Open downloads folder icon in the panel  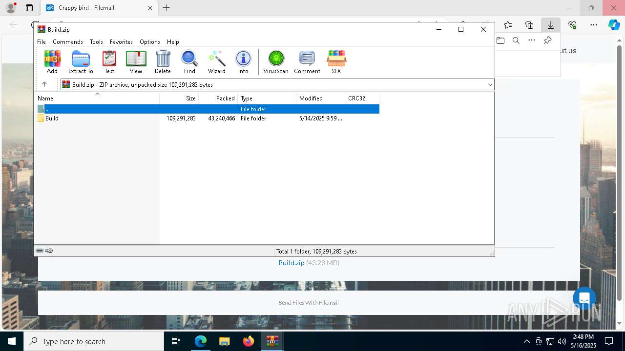(x=500, y=40)
